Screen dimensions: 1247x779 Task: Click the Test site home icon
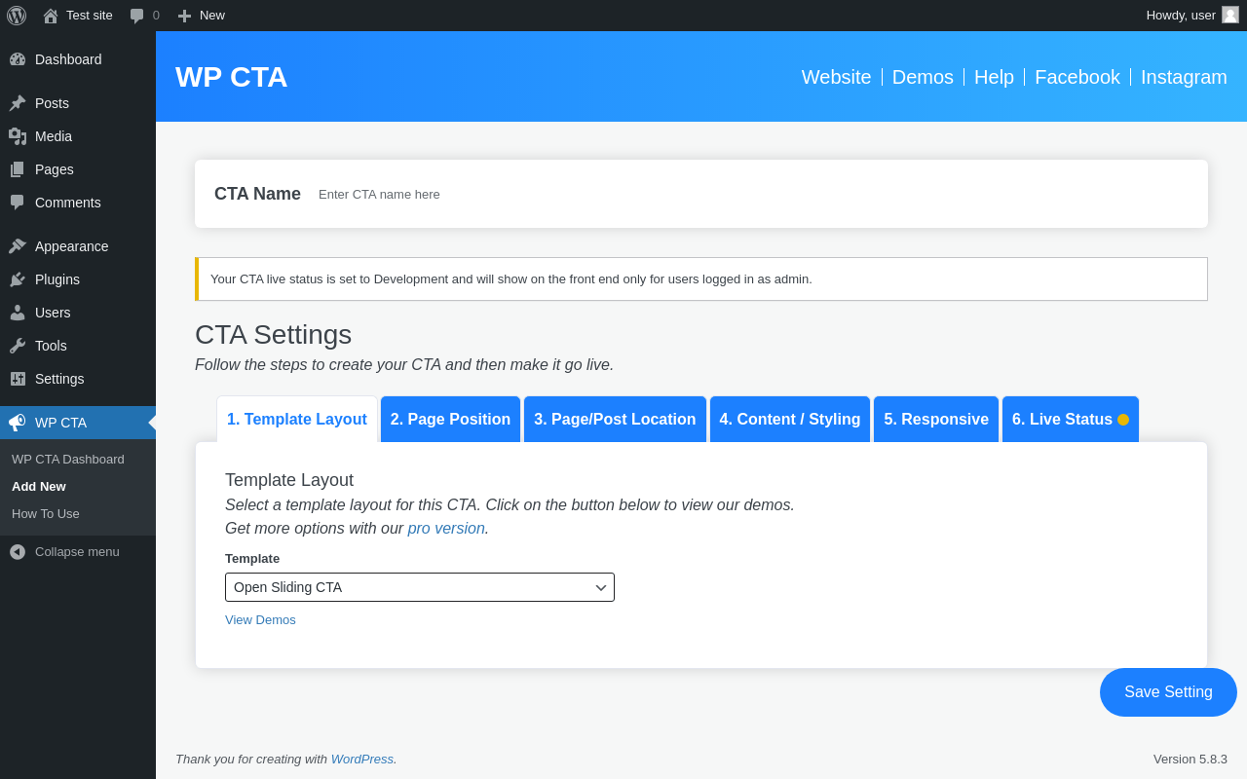pos(51,16)
